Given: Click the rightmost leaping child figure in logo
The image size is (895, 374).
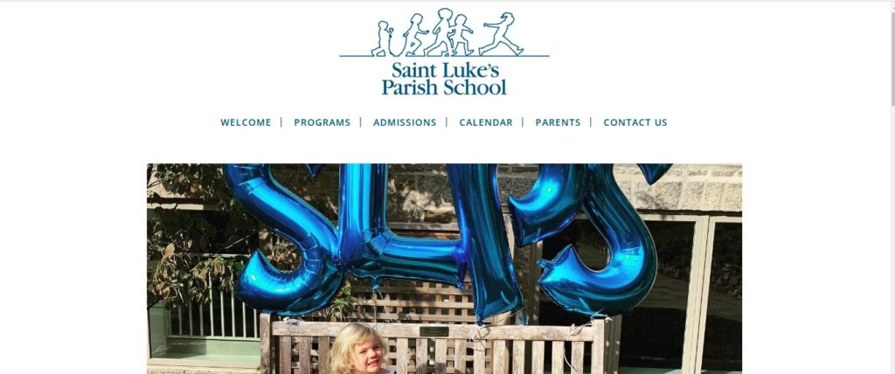Looking at the screenshot, I should click(502, 34).
